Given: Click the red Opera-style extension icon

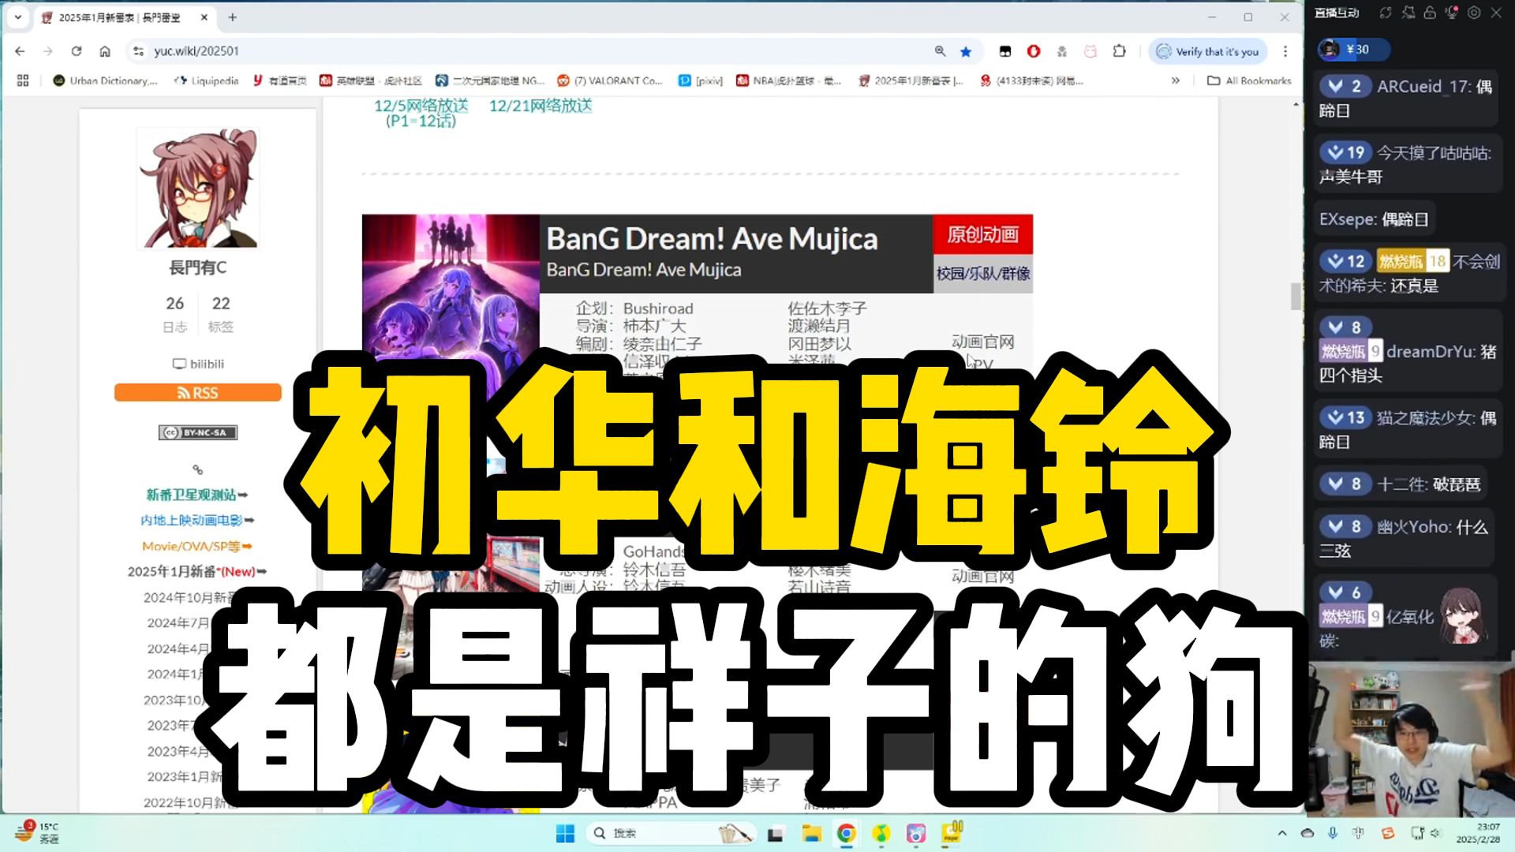Looking at the screenshot, I should pyautogui.click(x=1034, y=51).
